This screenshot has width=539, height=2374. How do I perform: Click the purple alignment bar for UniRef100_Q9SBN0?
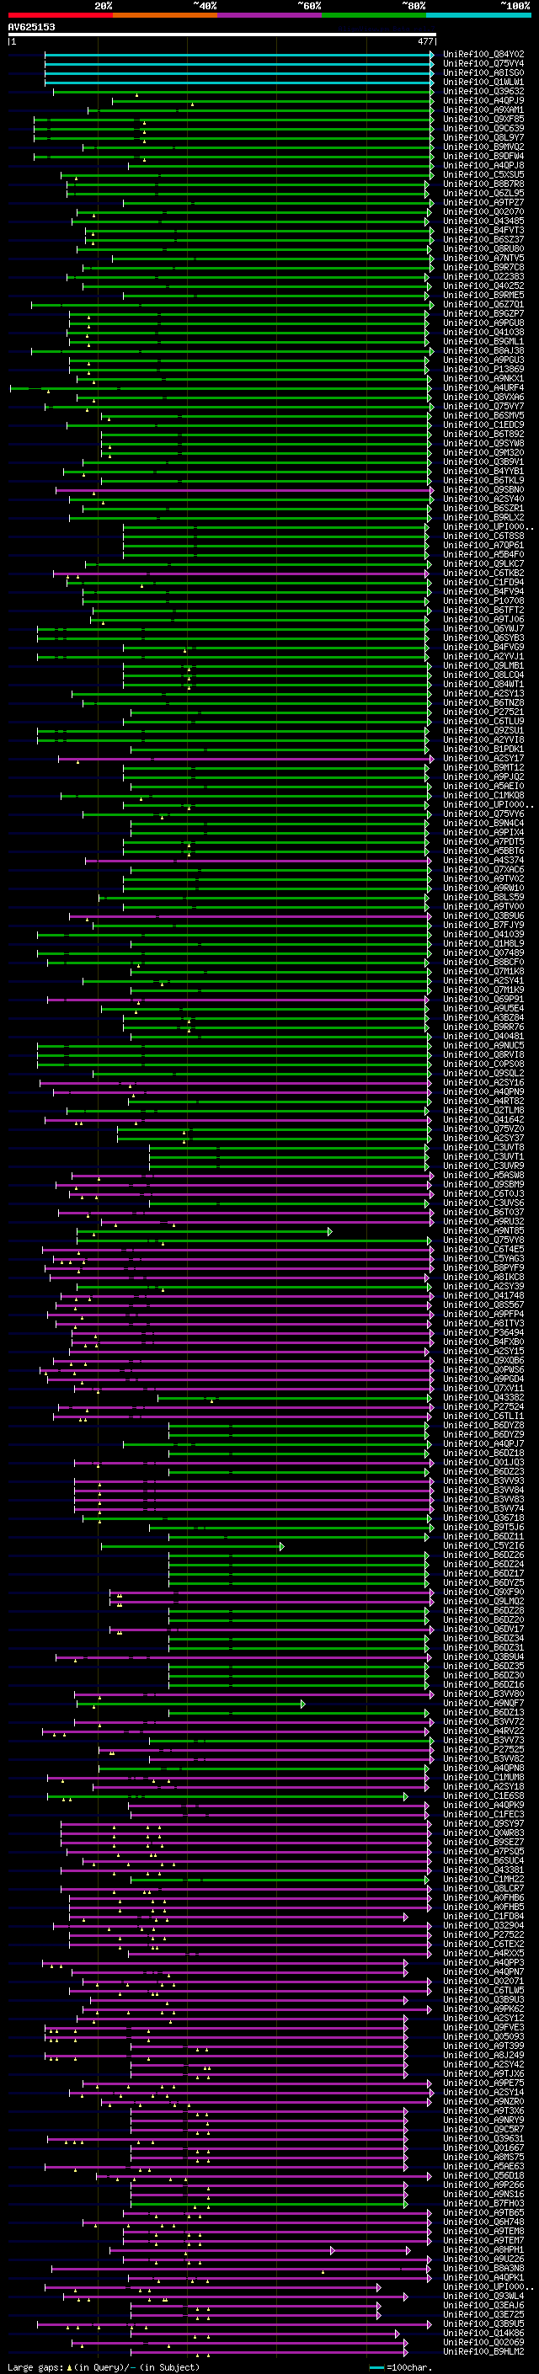244,490
